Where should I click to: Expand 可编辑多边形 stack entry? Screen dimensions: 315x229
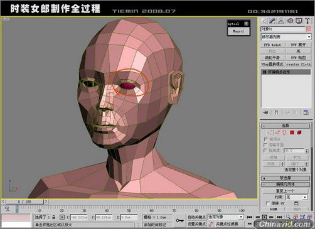(x=265, y=72)
